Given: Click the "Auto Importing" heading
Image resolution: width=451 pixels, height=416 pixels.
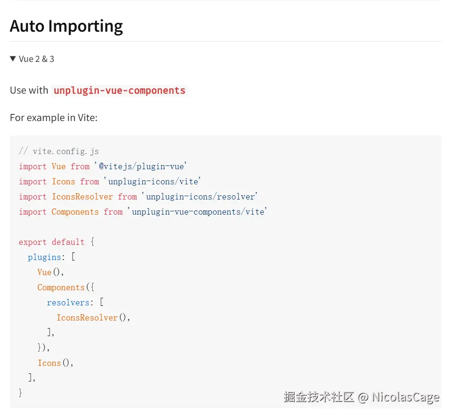Looking at the screenshot, I should pos(66,26).
